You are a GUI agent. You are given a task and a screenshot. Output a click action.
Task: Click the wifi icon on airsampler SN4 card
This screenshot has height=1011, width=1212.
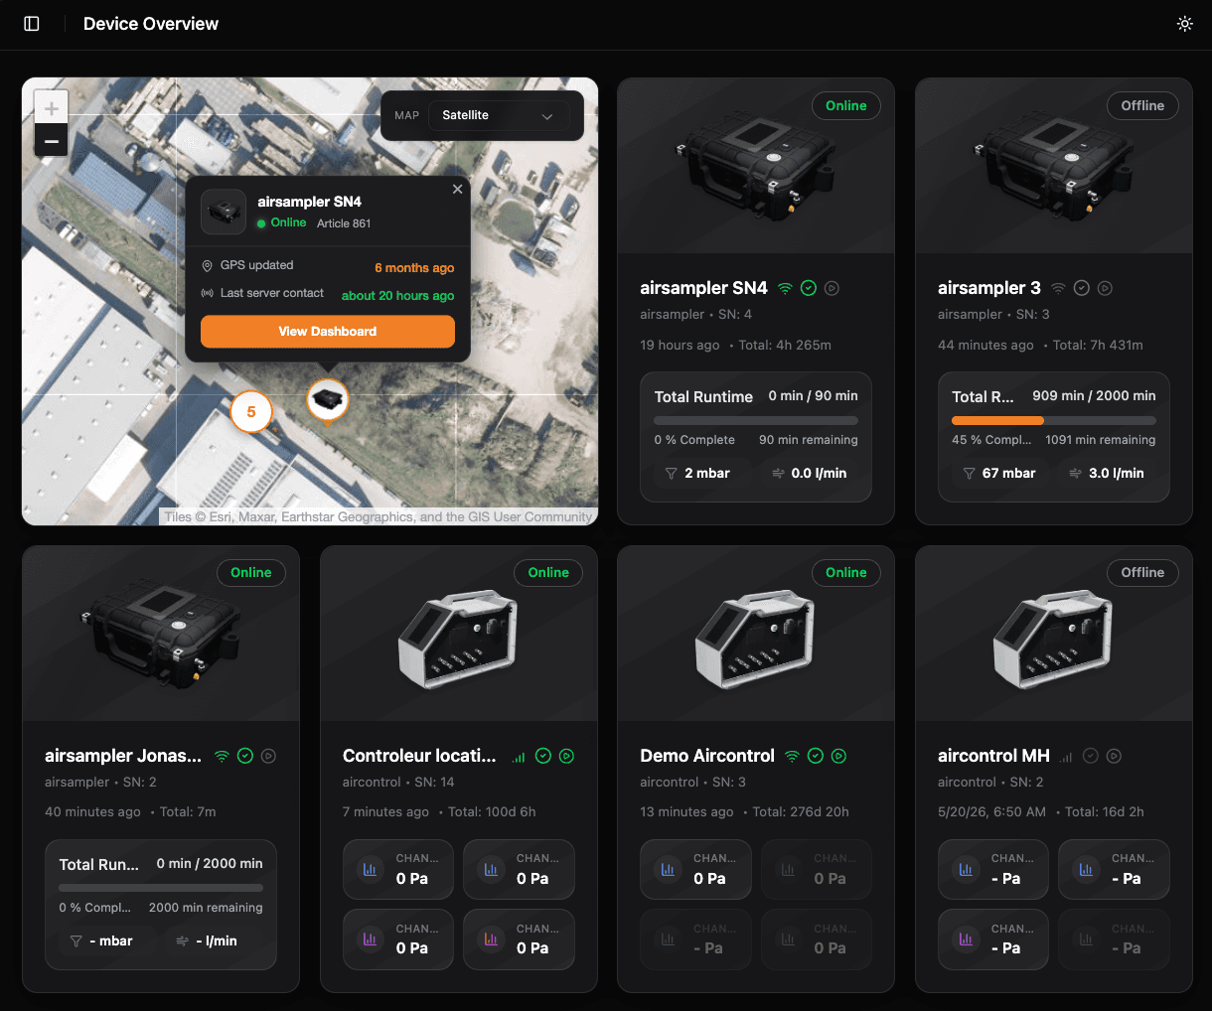click(x=785, y=288)
